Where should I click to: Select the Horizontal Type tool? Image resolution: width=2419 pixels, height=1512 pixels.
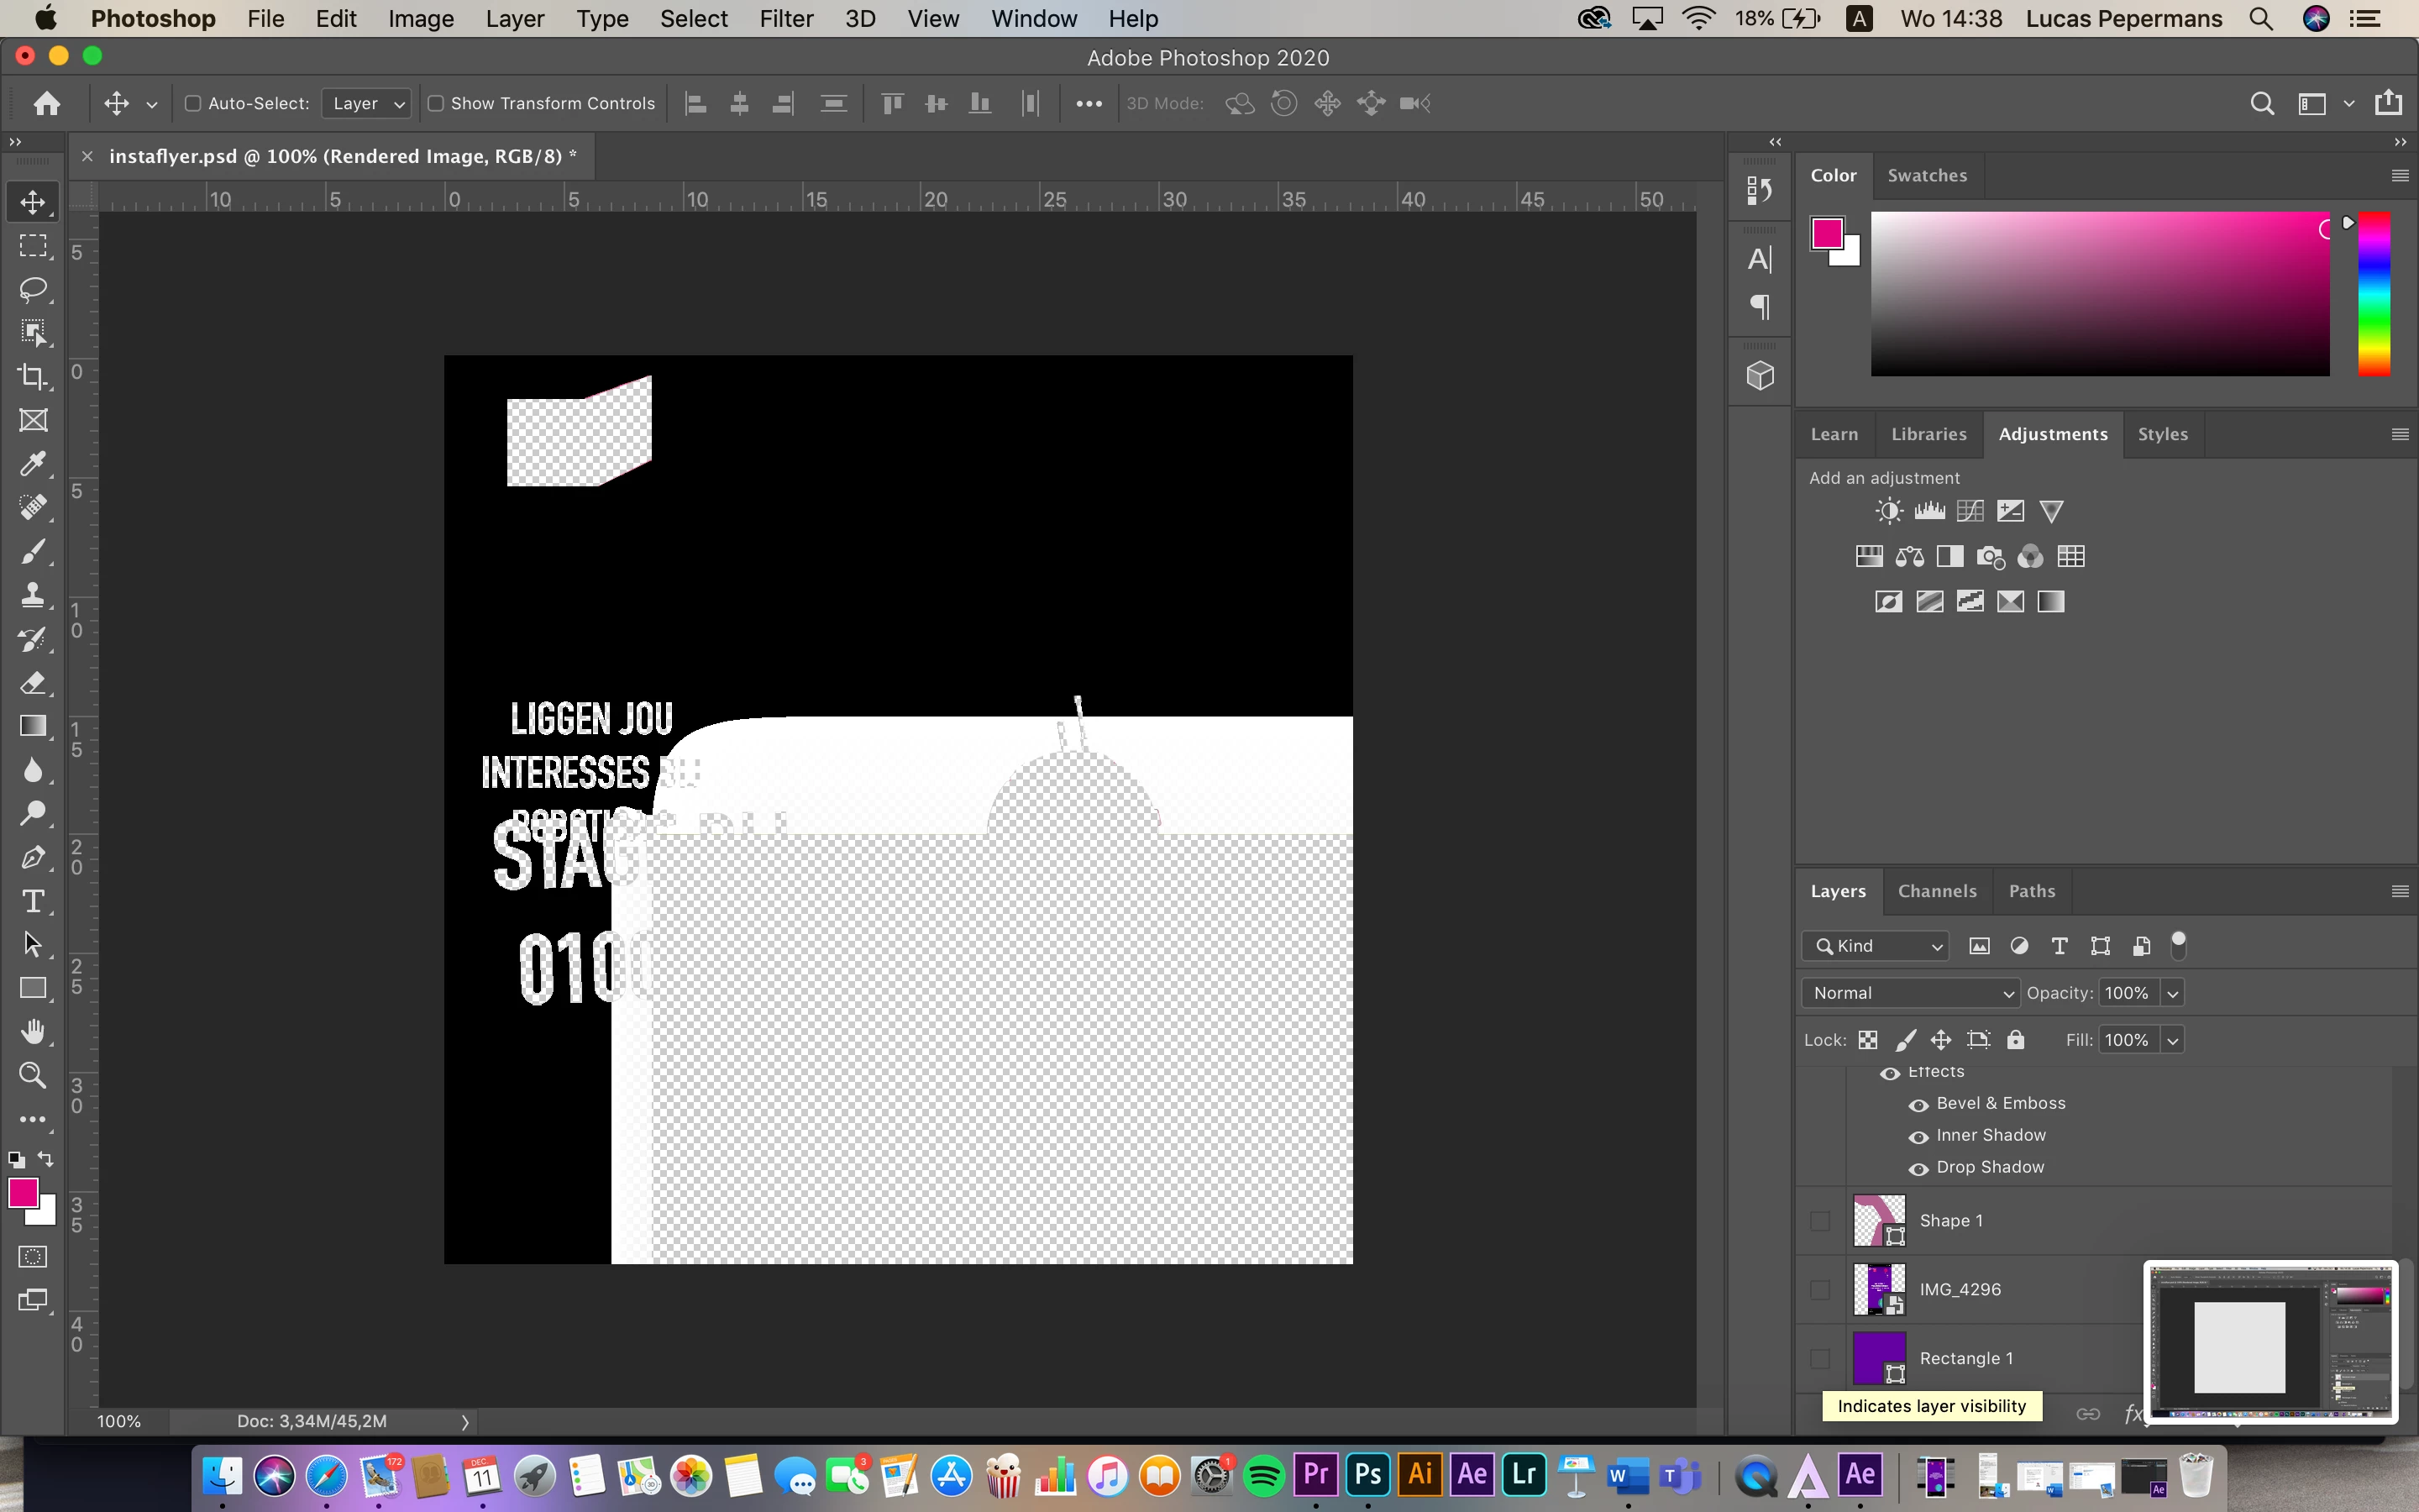[33, 901]
